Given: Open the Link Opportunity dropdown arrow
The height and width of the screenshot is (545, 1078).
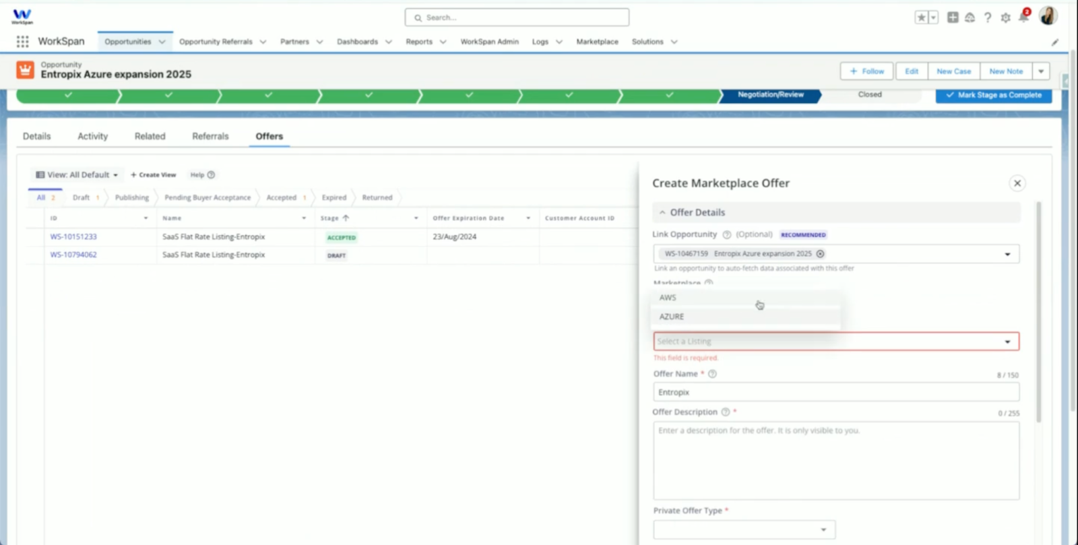Looking at the screenshot, I should [x=1008, y=255].
